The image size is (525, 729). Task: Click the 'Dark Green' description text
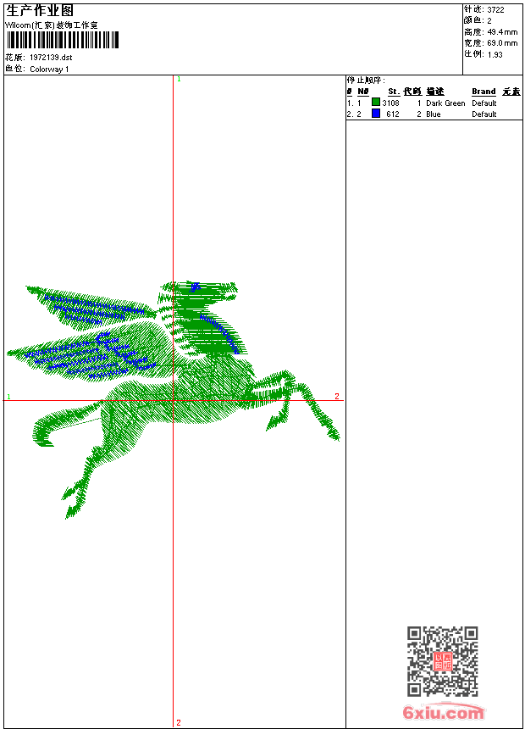tap(445, 103)
